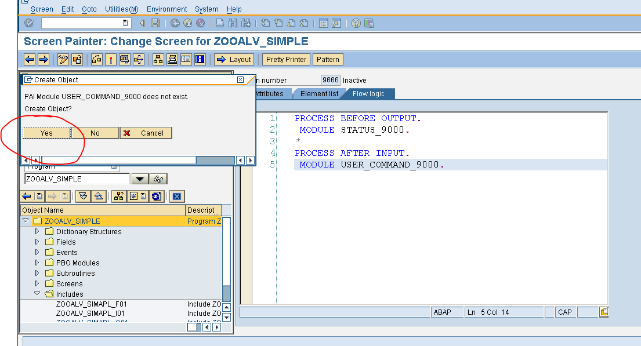The height and width of the screenshot is (346, 641).
Task: Click inside the ZOOALV_SIMPLE program field
Action: tap(75, 179)
